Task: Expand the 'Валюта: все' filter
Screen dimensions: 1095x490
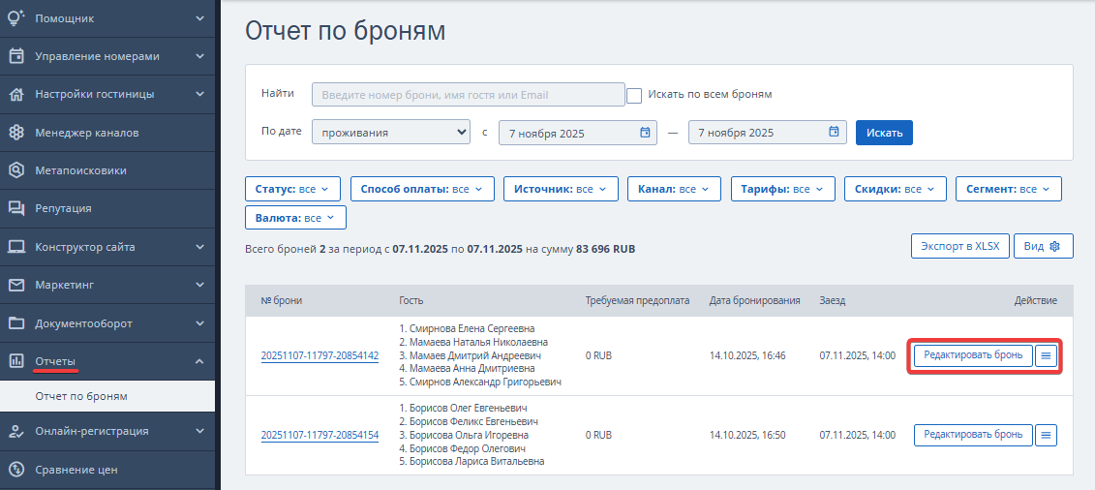Action: 295,218
